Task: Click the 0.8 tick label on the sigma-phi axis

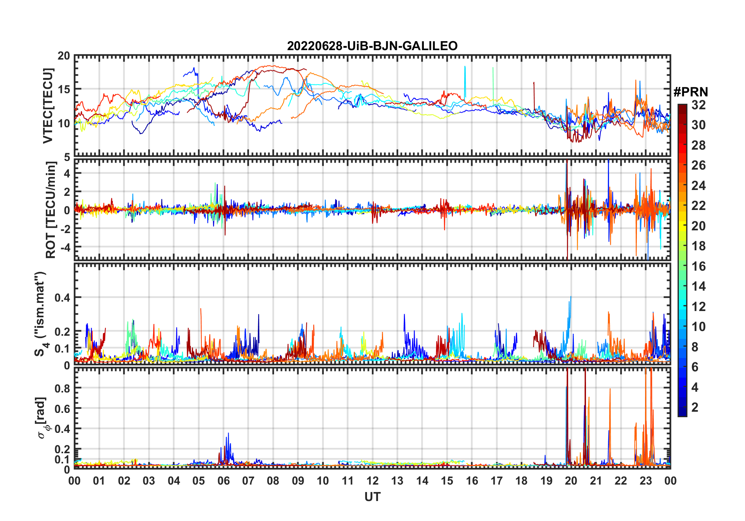Action: (x=62, y=388)
